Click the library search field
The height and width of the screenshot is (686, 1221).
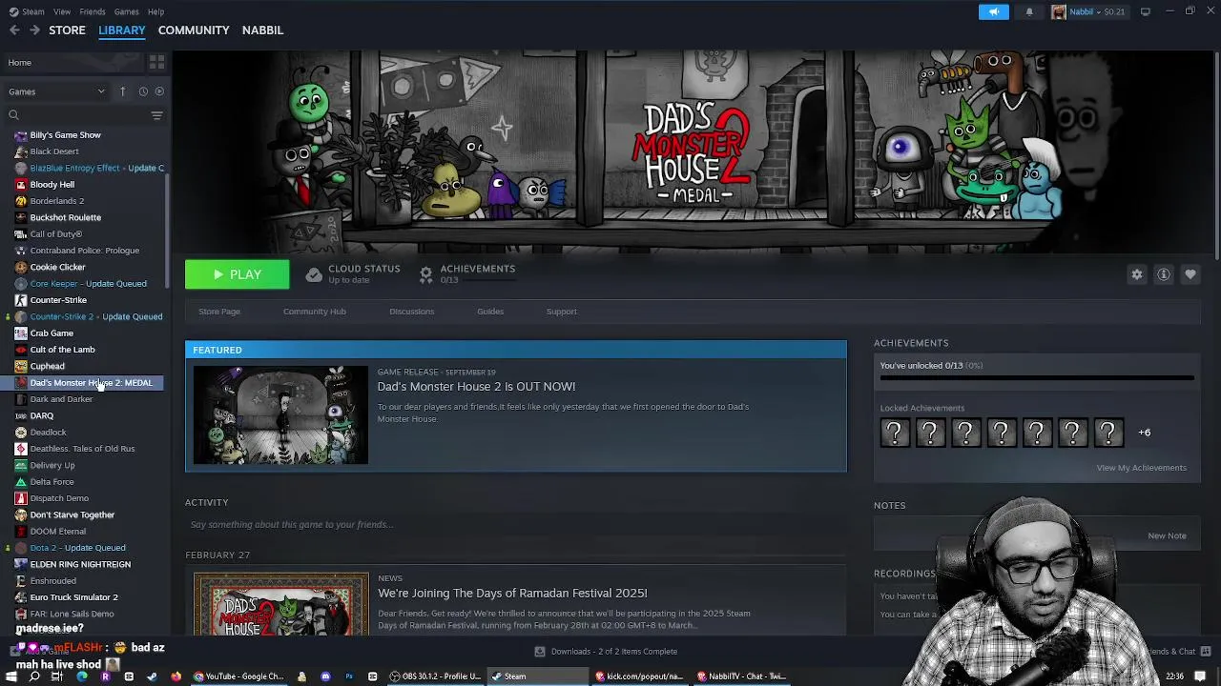pos(76,115)
